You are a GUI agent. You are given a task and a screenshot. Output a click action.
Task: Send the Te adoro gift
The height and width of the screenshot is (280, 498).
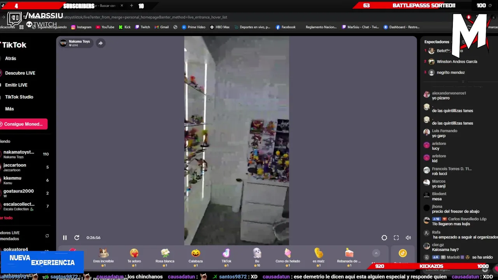pyautogui.click(x=134, y=257)
